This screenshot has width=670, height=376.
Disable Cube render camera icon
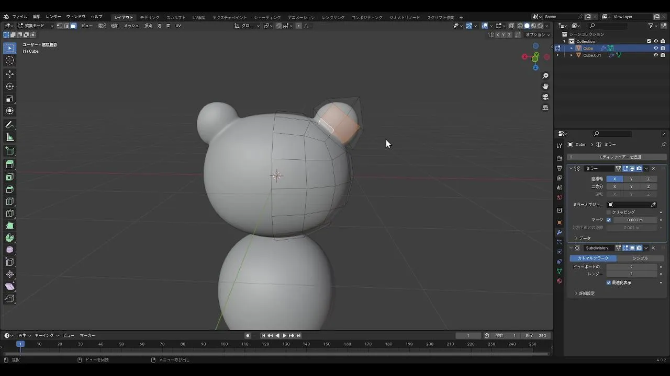(x=663, y=48)
